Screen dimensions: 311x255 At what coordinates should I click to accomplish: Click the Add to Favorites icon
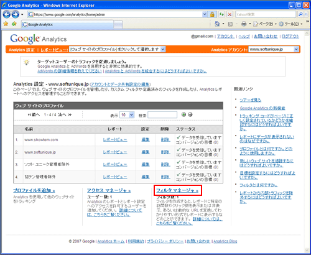pos(14,24)
